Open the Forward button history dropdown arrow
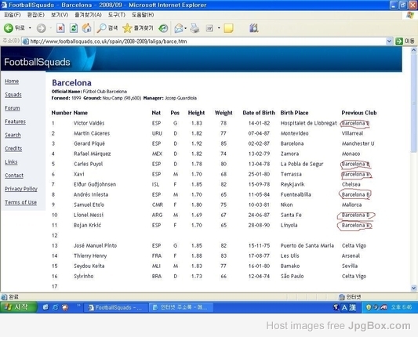The width and height of the screenshot is (418, 337). click(x=51, y=27)
